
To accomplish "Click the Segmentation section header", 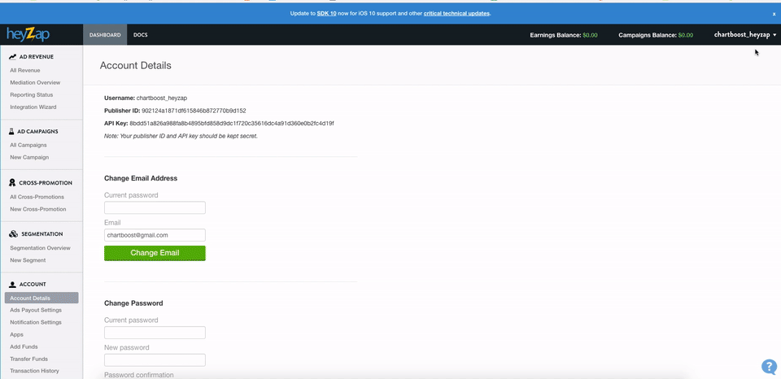I will 42,234.
